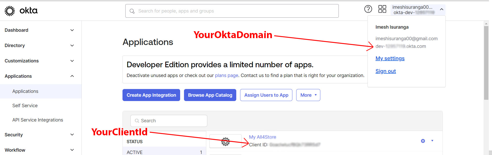Open the My All4Store application link
The height and width of the screenshot is (155, 492).
[x=262, y=137]
